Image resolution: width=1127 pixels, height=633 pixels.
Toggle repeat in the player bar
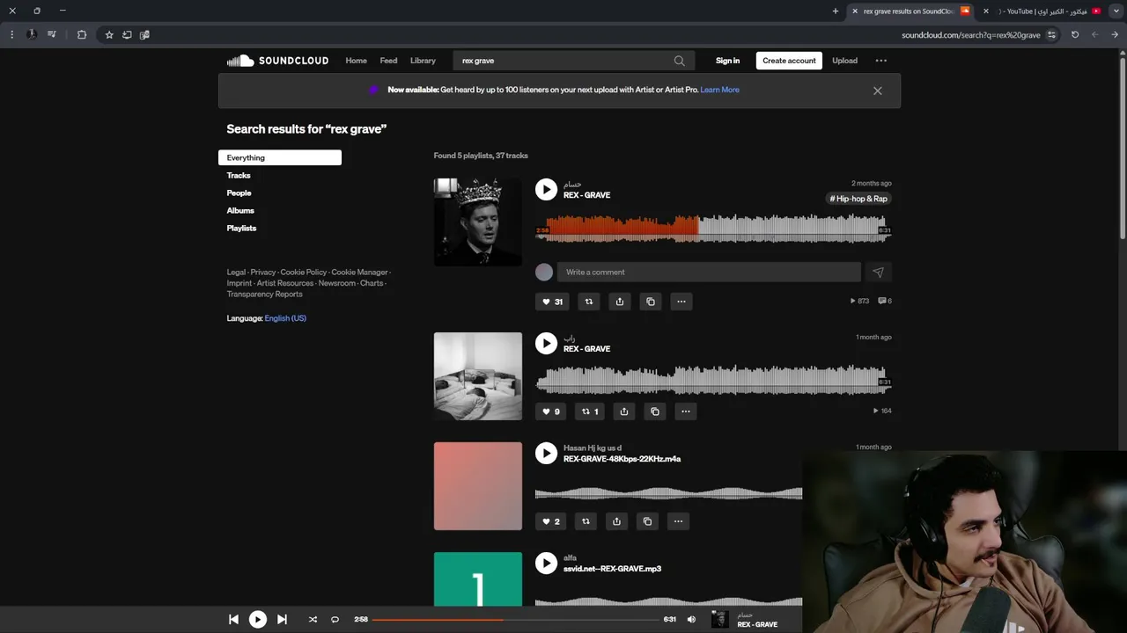click(x=335, y=620)
